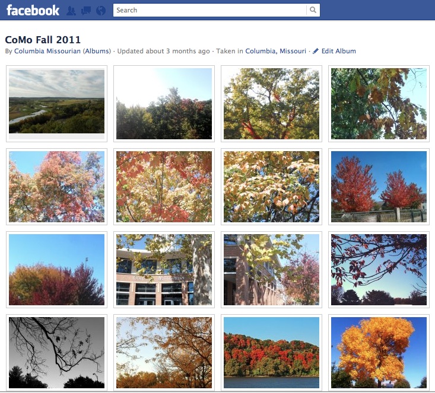Open the two red trees by fence photo
The height and width of the screenshot is (393, 435).
(379, 187)
